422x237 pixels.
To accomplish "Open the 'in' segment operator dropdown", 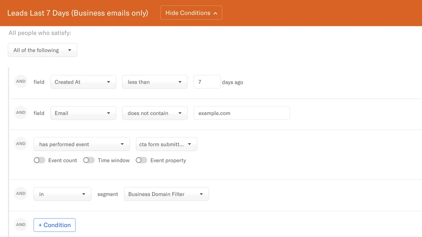I will [63, 194].
